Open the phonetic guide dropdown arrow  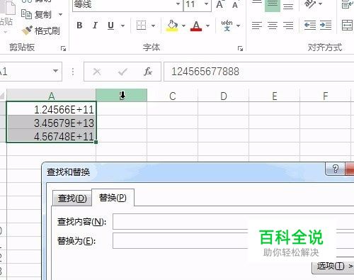(239, 26)
